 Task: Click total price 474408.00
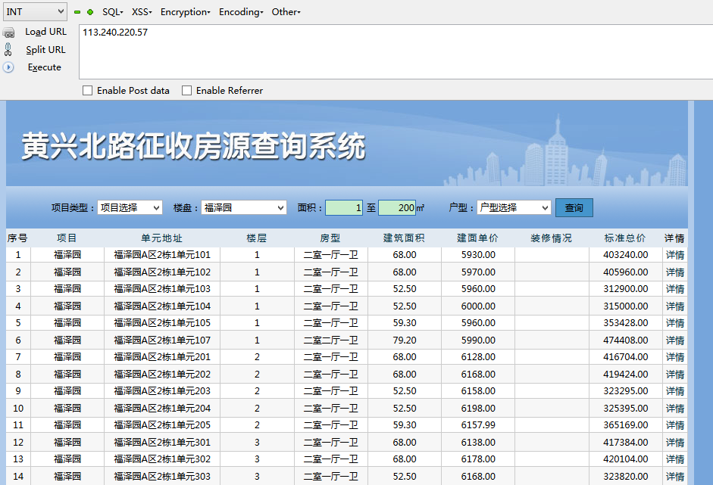625,340
